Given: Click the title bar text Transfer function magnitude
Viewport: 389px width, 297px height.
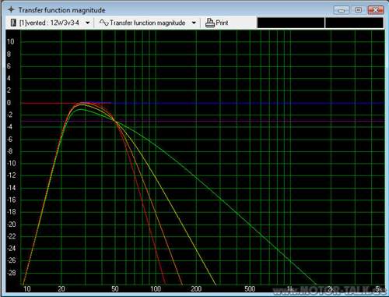Looking at the screenshot, I should click(61, 10).
